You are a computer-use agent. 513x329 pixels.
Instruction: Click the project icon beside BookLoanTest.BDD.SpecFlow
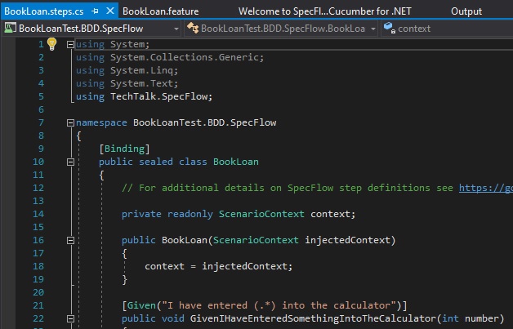coord(10,28)
